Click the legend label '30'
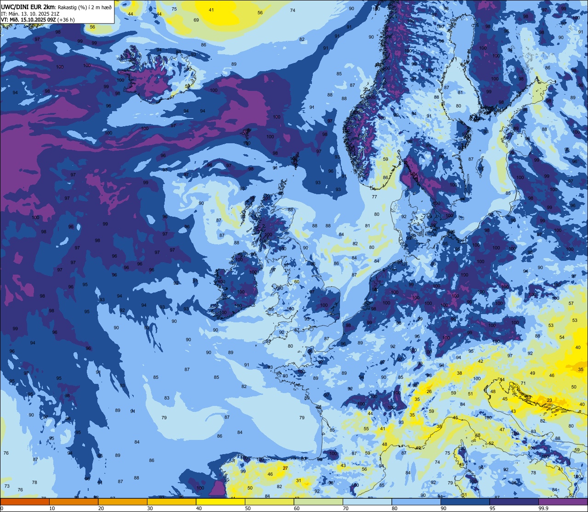Screen dimensions: 588x512 [x=150, y=508]
